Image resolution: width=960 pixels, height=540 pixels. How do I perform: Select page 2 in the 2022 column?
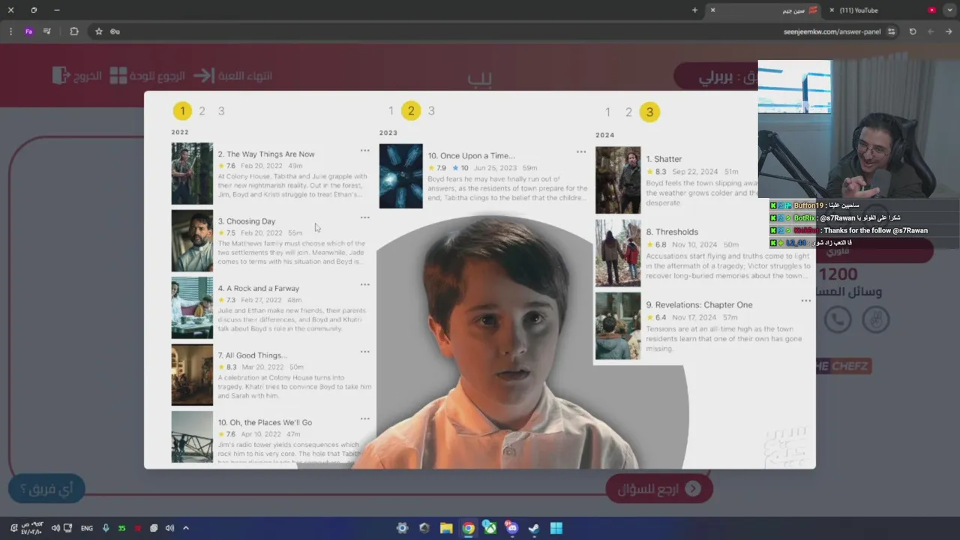pos(202,111)
